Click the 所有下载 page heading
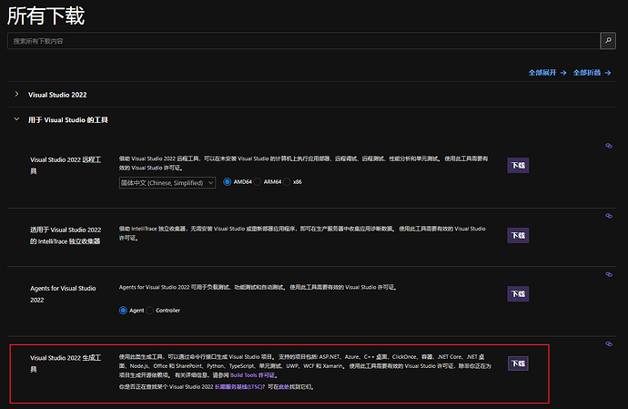The image size is (628, 409). pos(46,16)
